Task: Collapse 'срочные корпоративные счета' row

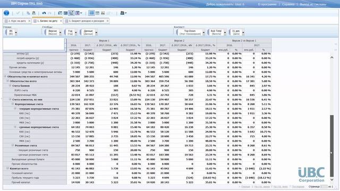Action: click(15, 127)
